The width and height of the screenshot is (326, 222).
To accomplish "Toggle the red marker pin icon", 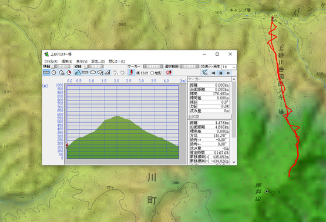I will coord(132,72).
